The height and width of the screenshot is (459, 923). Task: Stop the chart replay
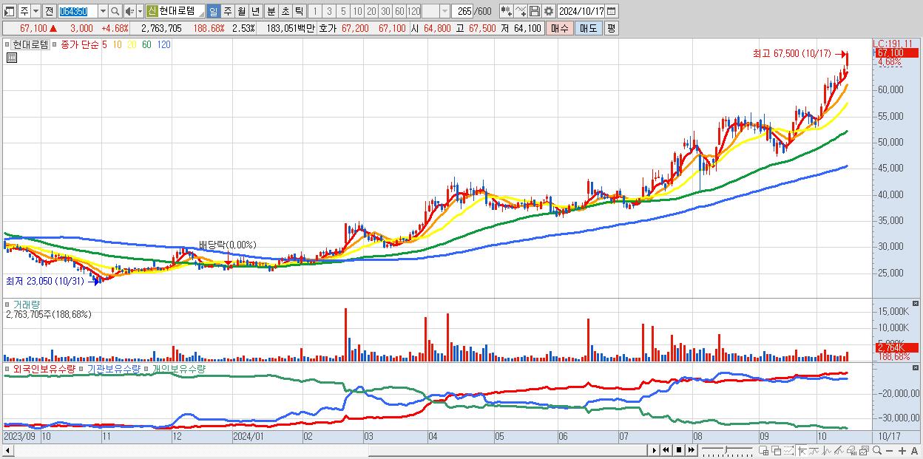click(x=678, y=450)
